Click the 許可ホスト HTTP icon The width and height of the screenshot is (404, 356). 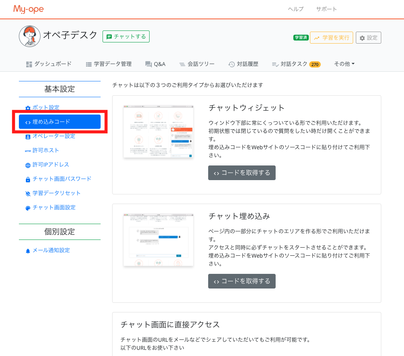pos(28,151)
